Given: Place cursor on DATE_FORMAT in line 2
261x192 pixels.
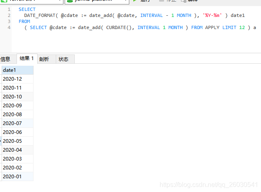Looking at the screenshot, I should pos(40,15).
